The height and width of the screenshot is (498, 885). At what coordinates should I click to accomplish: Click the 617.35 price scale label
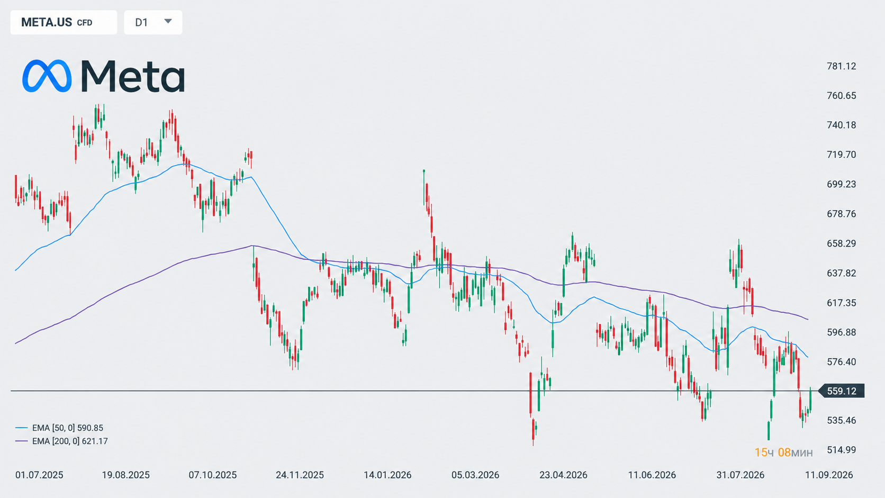[842, 303]
